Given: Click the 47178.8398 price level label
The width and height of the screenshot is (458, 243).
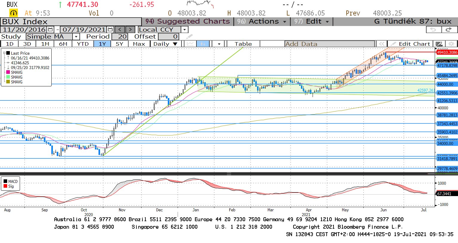Looking at the screenshot, I should click(x=447, y=65).
